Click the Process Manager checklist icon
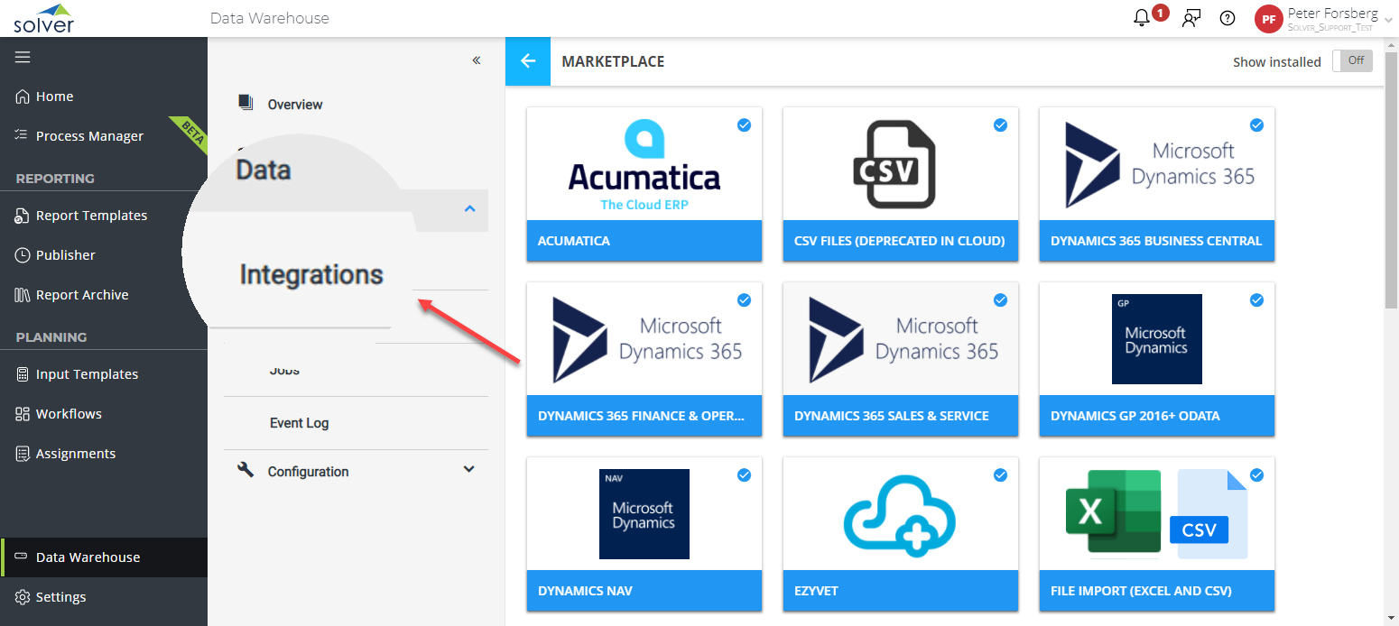The height and width of the screenshot is (626, 1399). click(23, 135)
